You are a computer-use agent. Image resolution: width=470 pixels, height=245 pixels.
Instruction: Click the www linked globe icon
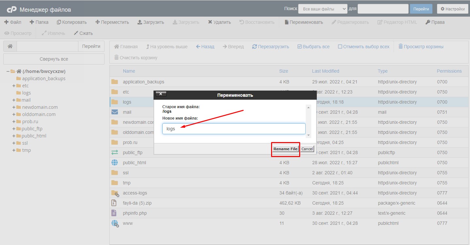[x=115, y=223]
